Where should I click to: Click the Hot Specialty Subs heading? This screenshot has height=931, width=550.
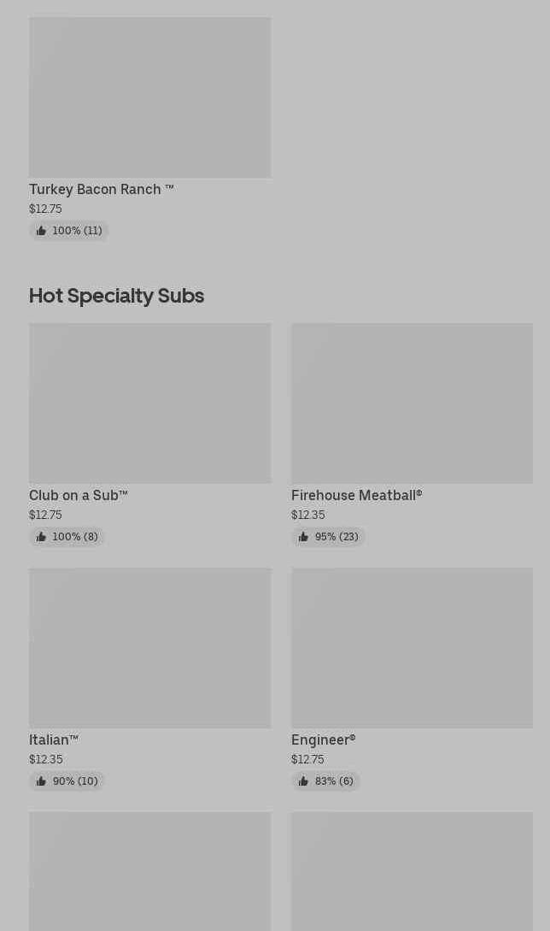(116, 295)
